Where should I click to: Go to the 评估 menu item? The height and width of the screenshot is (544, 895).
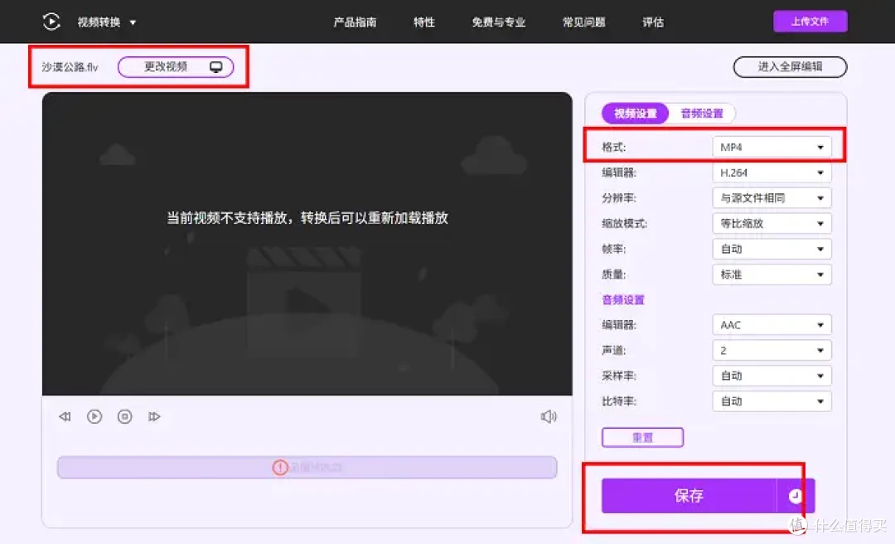click(x=652, y=22)
